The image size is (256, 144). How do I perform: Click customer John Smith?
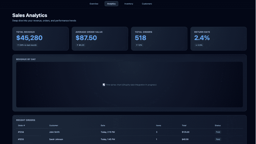(54, 132)
